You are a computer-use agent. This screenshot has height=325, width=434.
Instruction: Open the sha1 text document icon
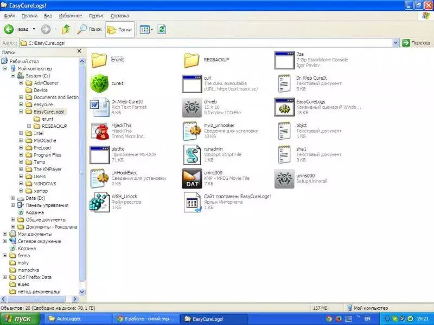tap(284, 155)
